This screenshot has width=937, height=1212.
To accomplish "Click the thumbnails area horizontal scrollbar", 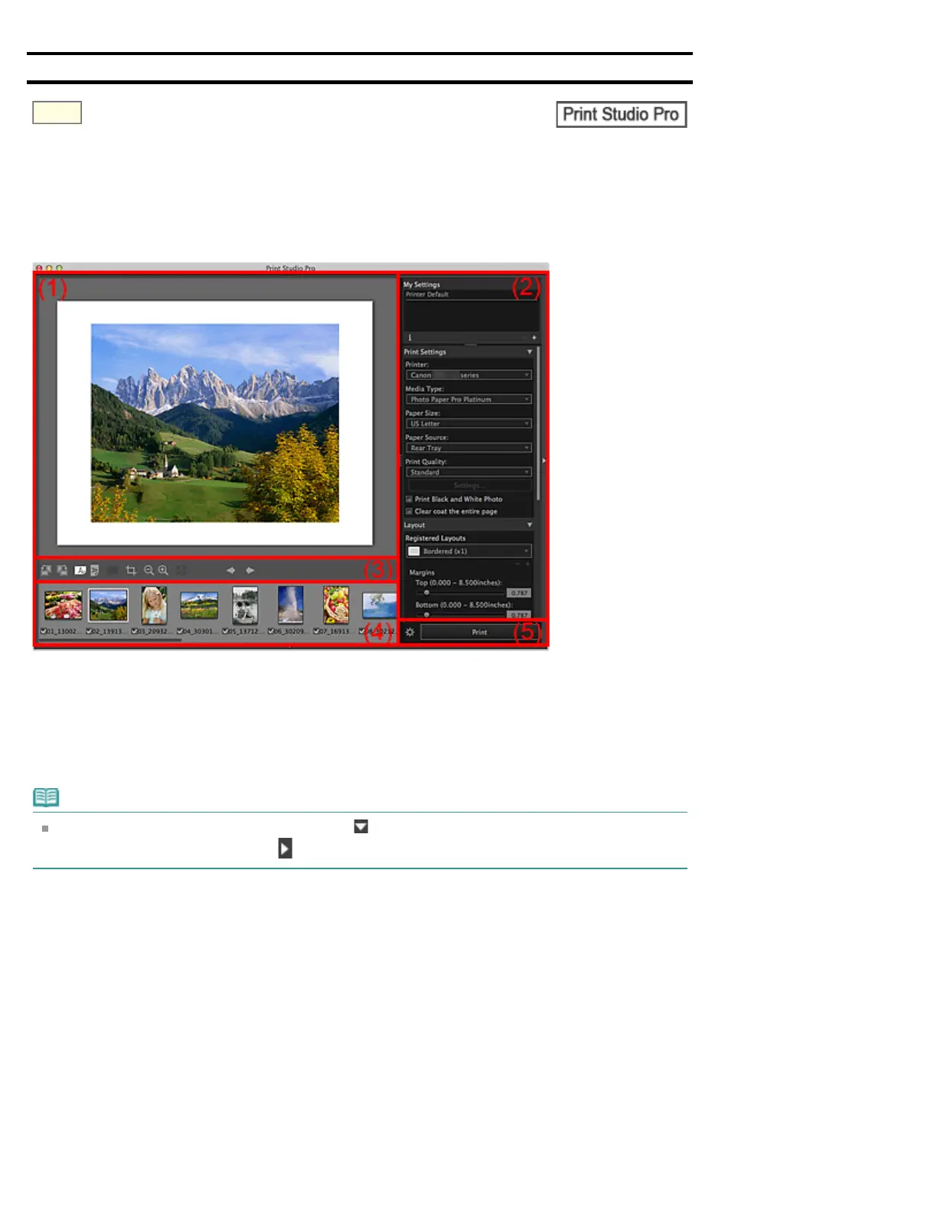I will click(x=110, y=640).
